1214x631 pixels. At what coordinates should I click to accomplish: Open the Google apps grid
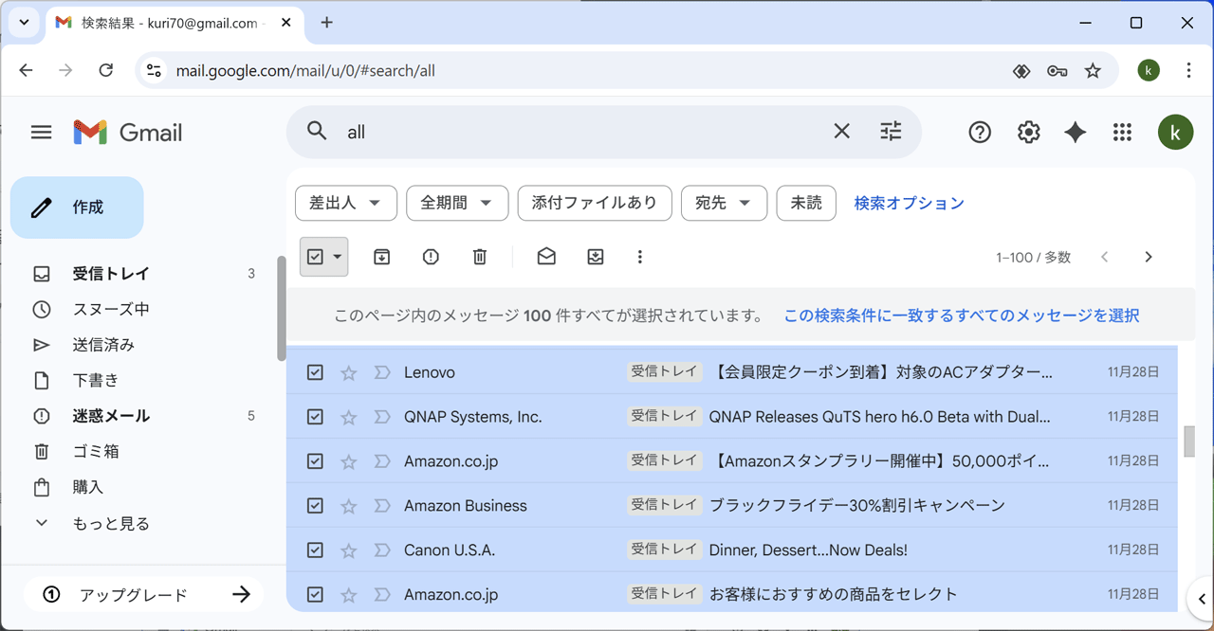(1122, 132)
